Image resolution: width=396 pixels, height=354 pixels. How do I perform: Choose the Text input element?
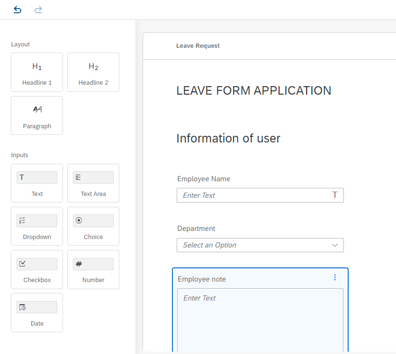(37, 183)
